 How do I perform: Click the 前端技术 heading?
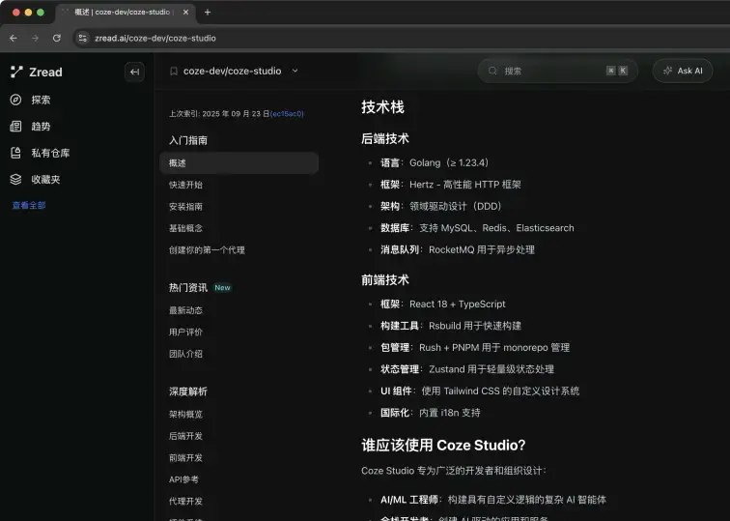(x=385, y=279)
